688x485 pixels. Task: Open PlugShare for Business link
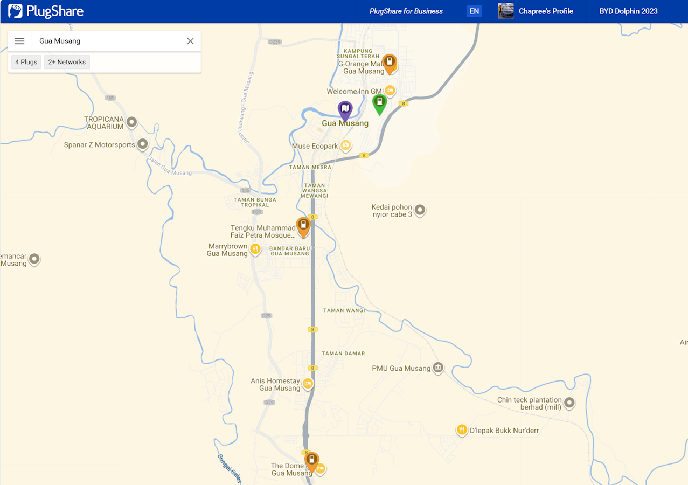click(406, 11)
